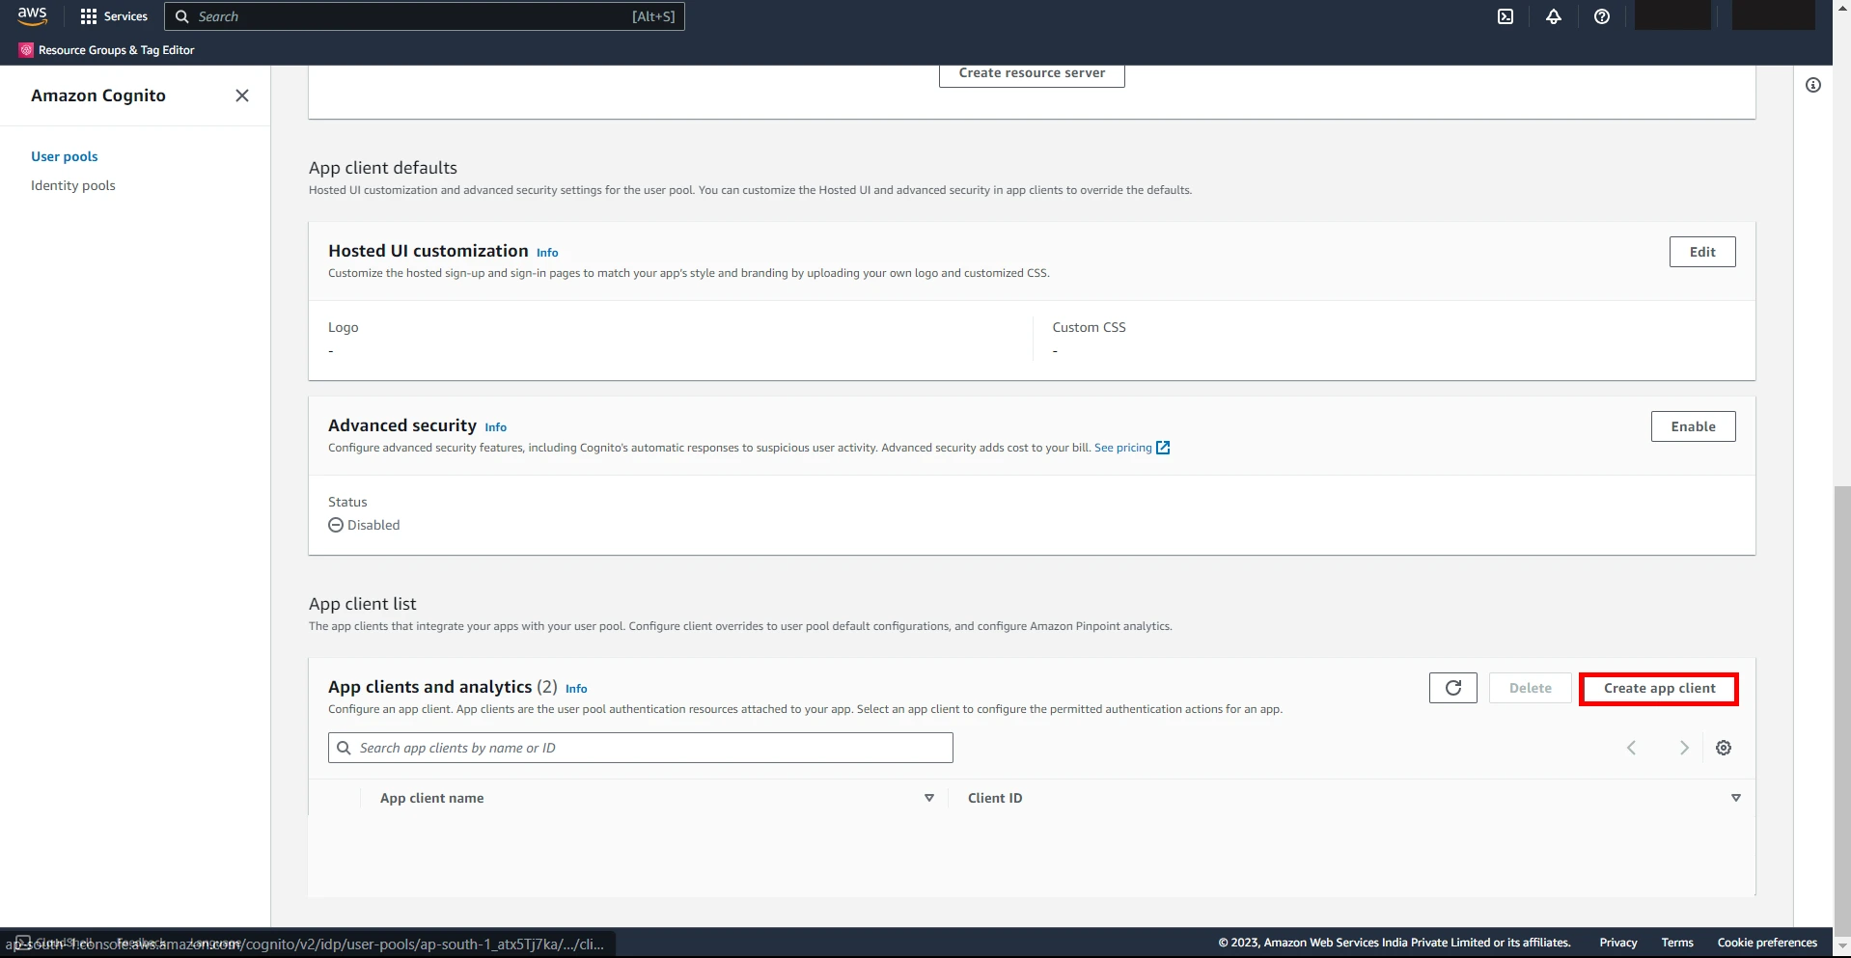Sort by the Client ID column
Image resolution: width=1851 pixels, height=958 pixels.
[1735, 798]
